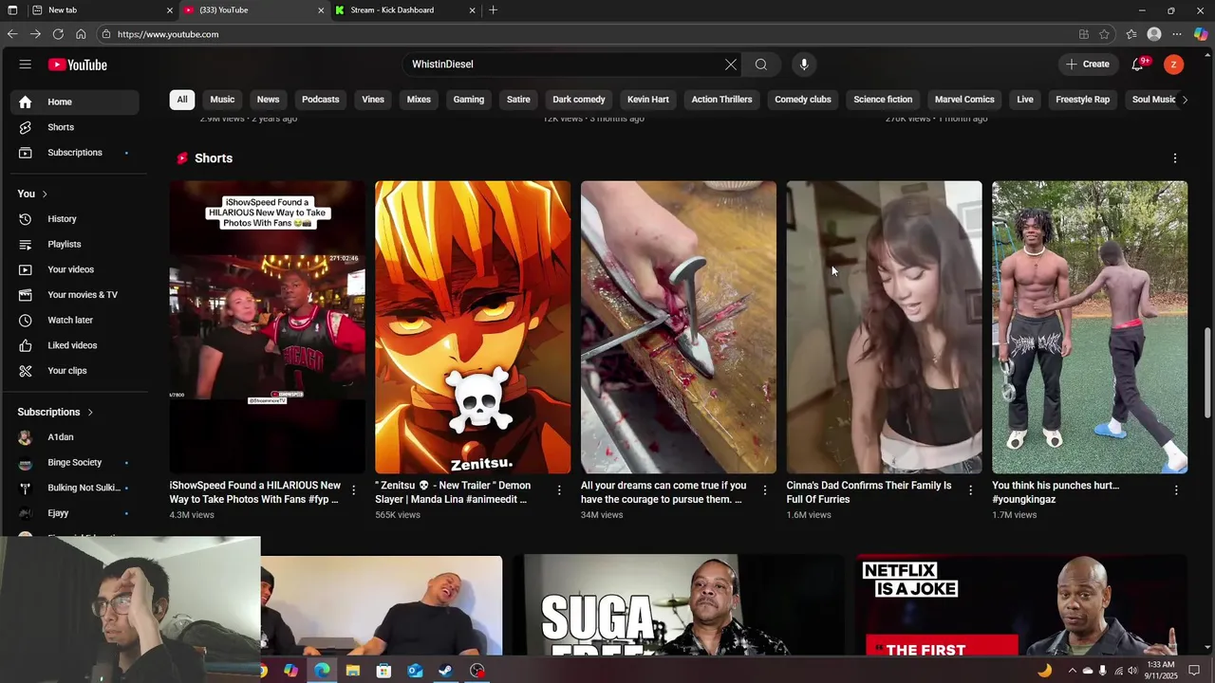The height and width of the screenshot is (683, 1215).
Task: Open Subscriptions in the sidebar
Action: pos(75,153)
